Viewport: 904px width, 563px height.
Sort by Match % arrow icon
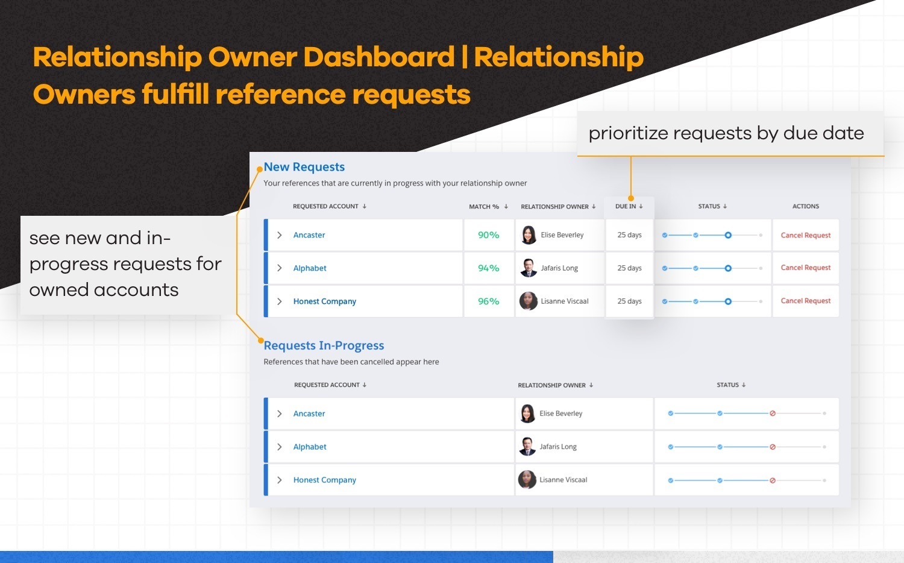(506, 206)
